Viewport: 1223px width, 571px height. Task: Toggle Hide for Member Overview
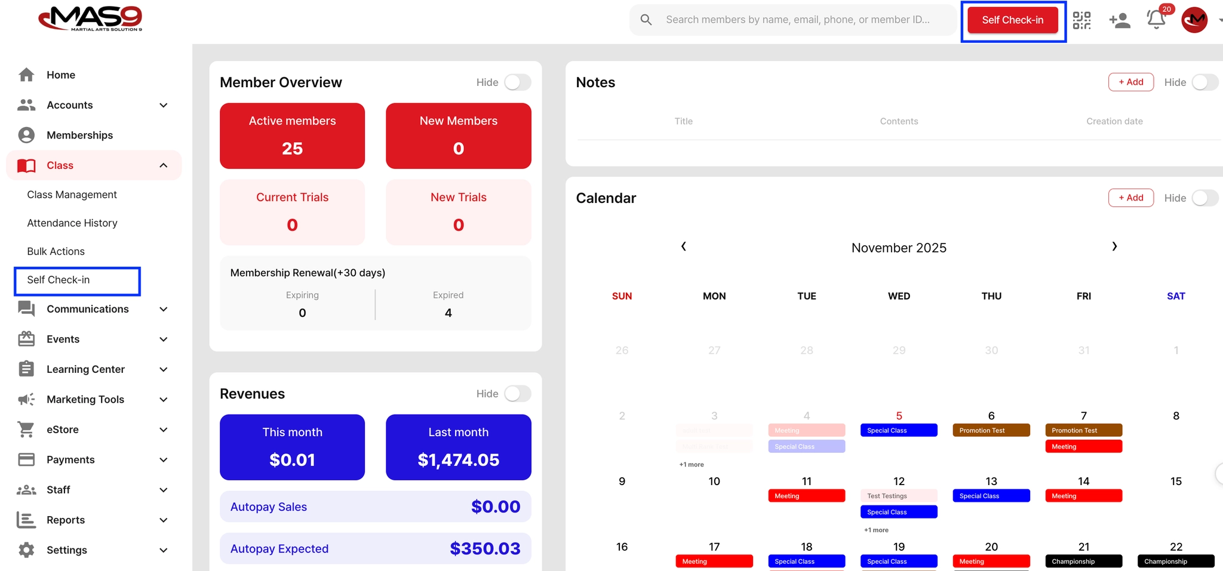tap(517, 82)
